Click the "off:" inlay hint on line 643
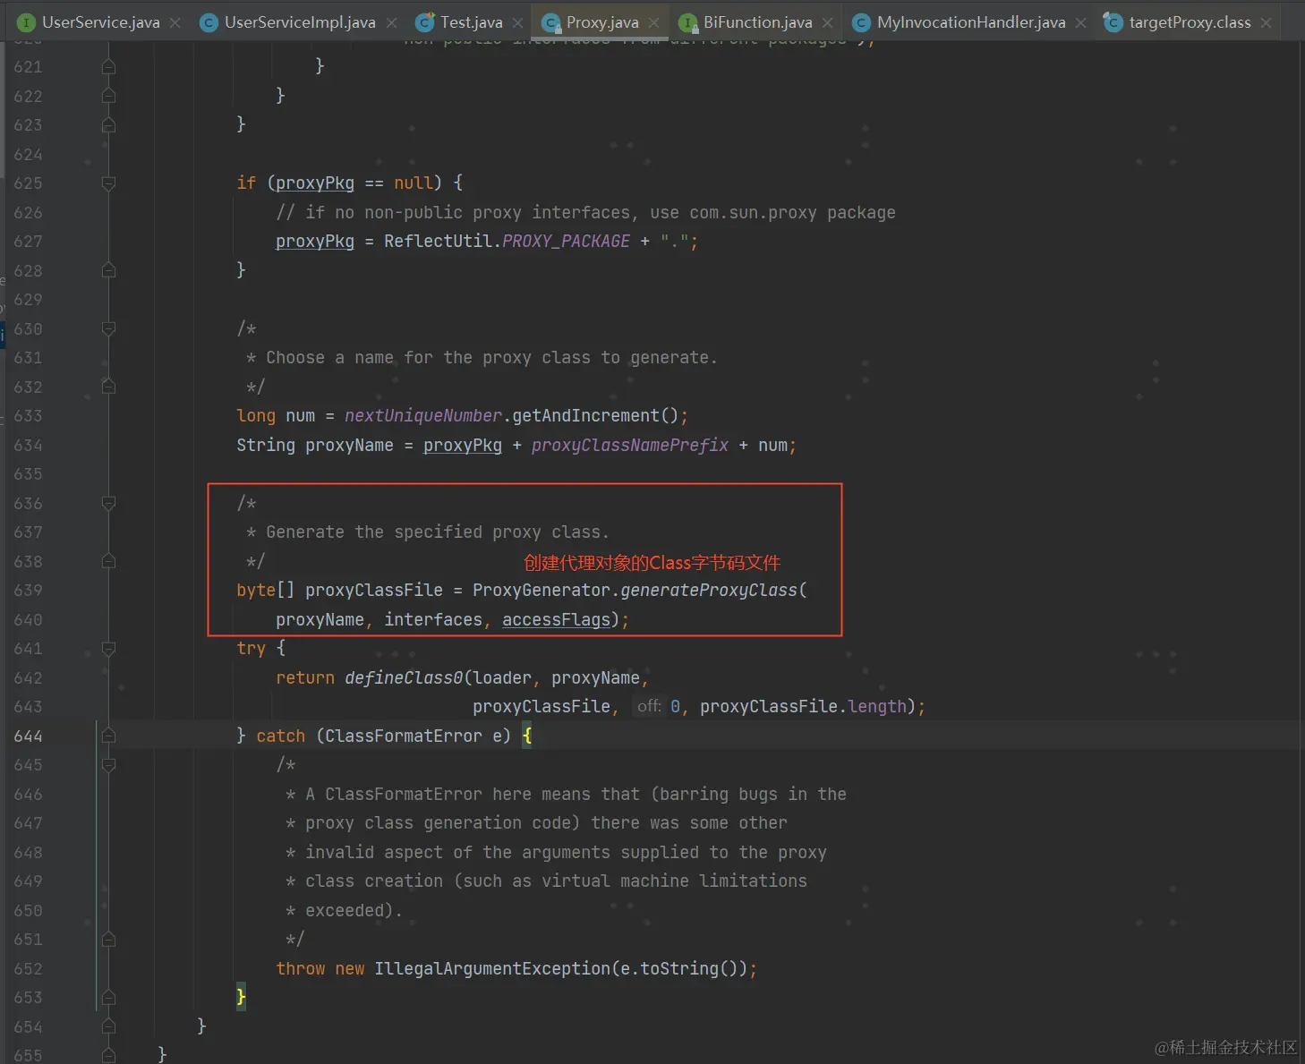 (649, 707)
